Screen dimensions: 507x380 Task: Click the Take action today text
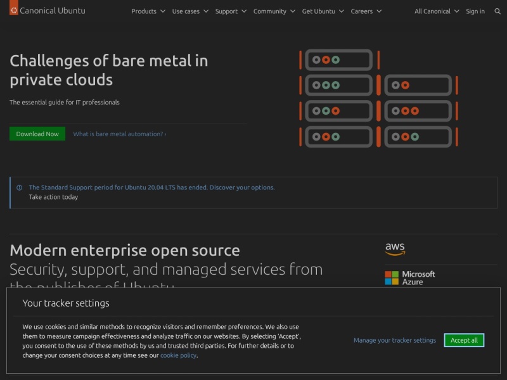pyautogui.click(x=53, y=197)
